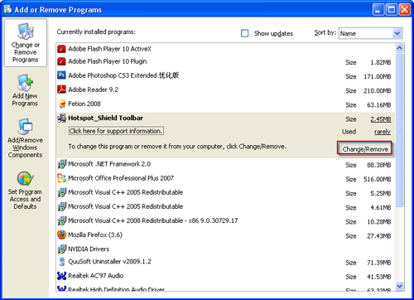Click the Adobe Reader 9.2 icon
The image size is (414, 300).
61,90
